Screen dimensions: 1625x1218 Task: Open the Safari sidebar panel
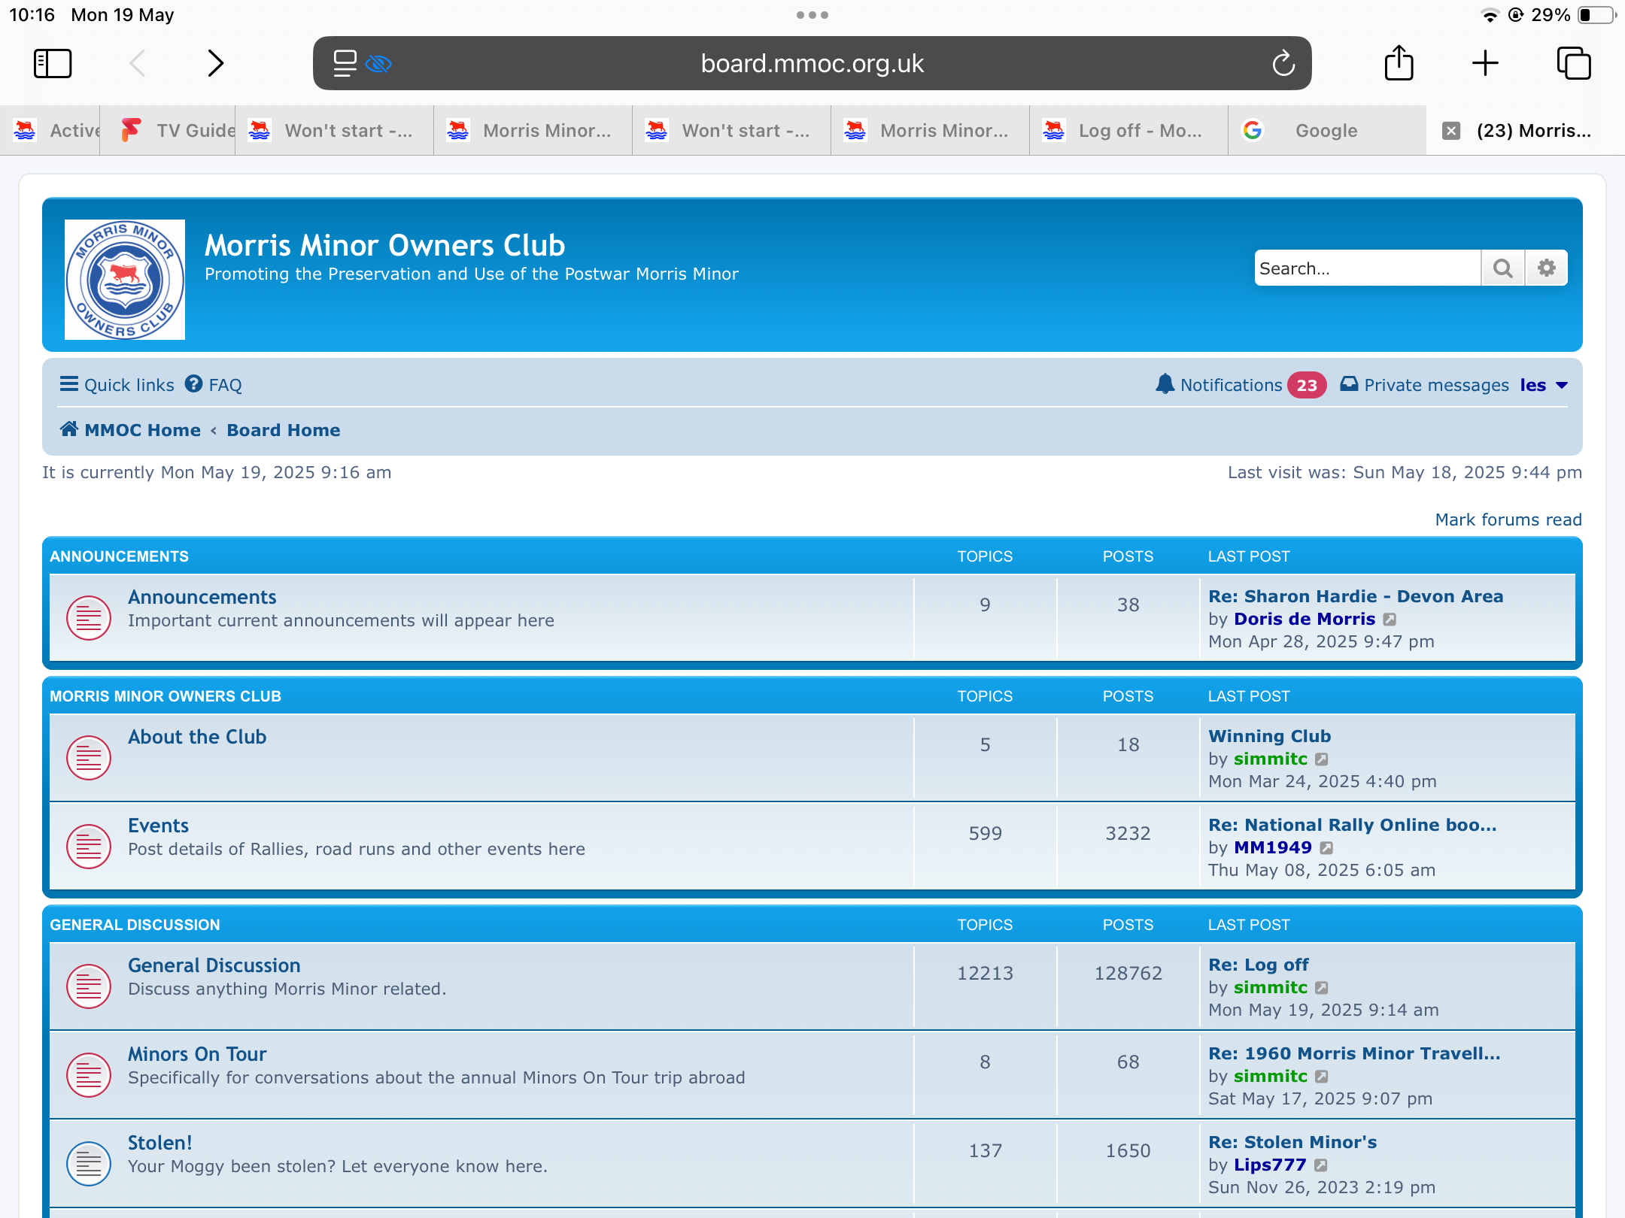(x=53, y=63)
